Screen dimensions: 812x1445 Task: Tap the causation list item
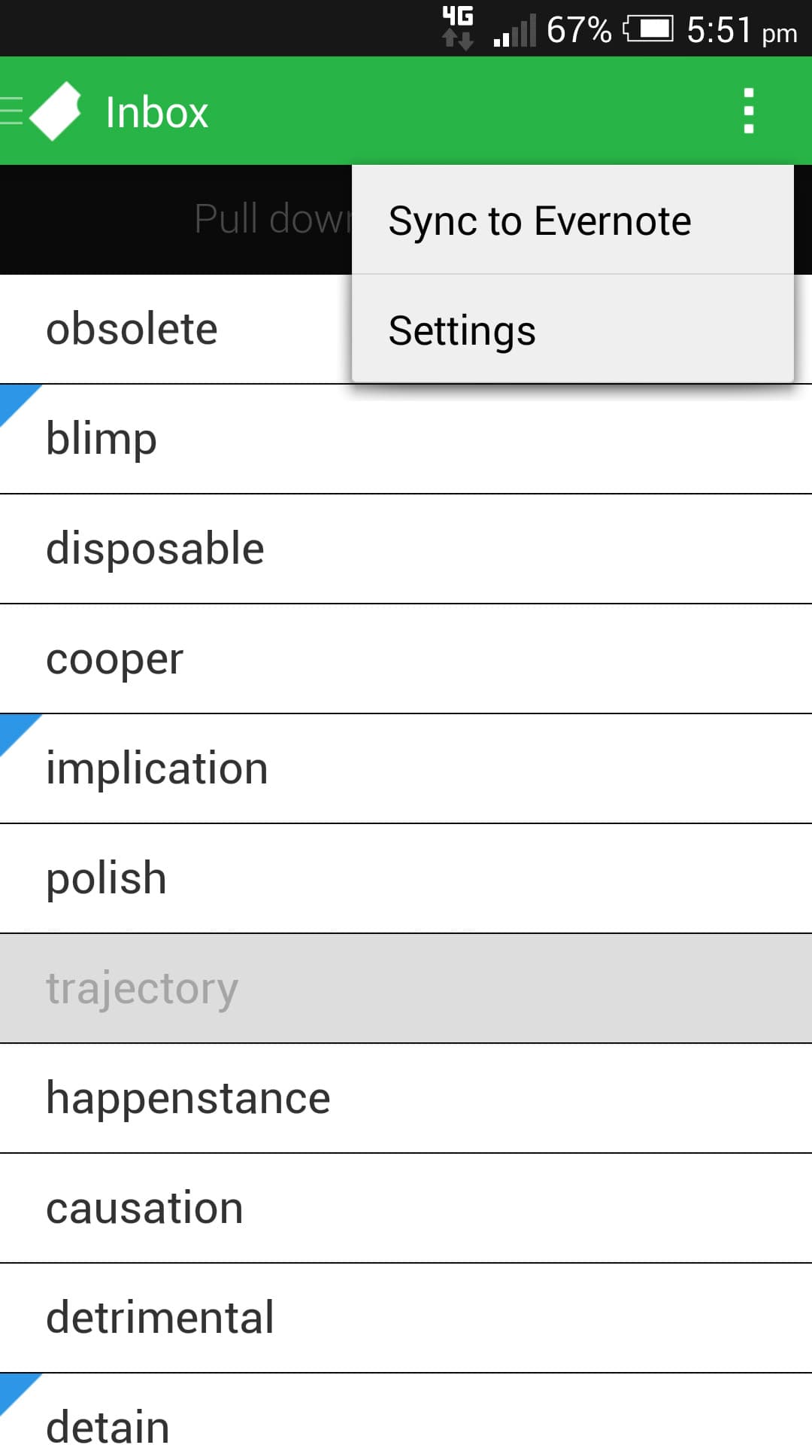(144, 1208)
